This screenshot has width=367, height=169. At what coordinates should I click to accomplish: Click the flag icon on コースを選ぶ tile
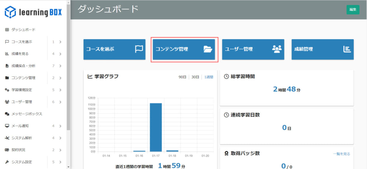(x=139, y=49)
